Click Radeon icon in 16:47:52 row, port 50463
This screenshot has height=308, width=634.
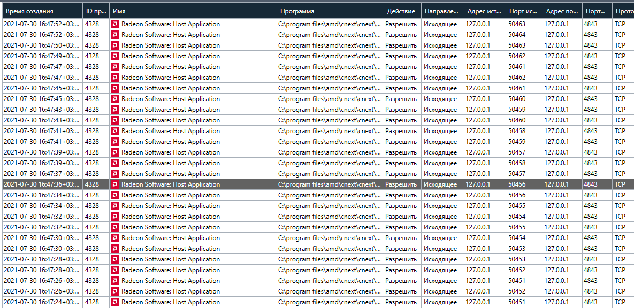[x=115, y=24]
